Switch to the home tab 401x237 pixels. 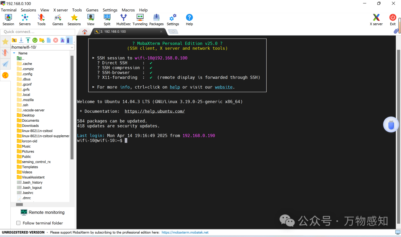click(x=85, y=32)
